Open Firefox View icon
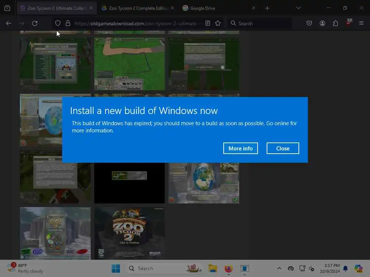The height and width of the screenshot is (277, 370). tap(7, 8)
